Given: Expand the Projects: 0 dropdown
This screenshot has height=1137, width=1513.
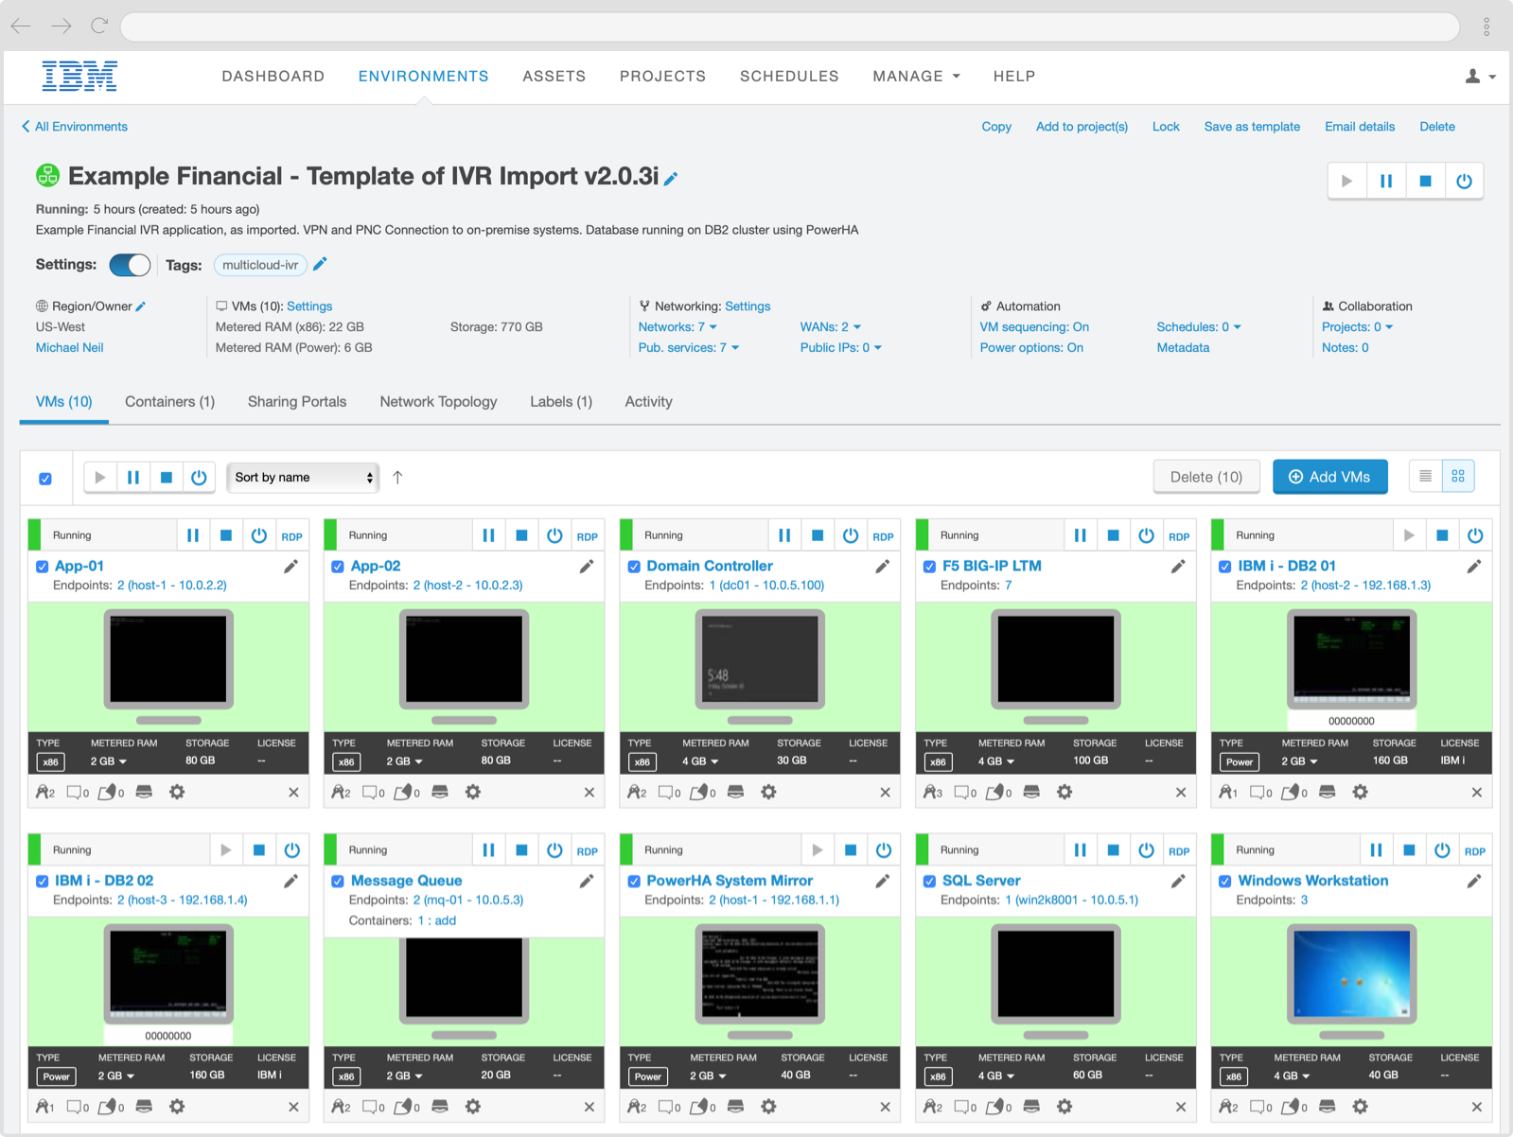Looking at the screenshot, I should [1358, 327].
